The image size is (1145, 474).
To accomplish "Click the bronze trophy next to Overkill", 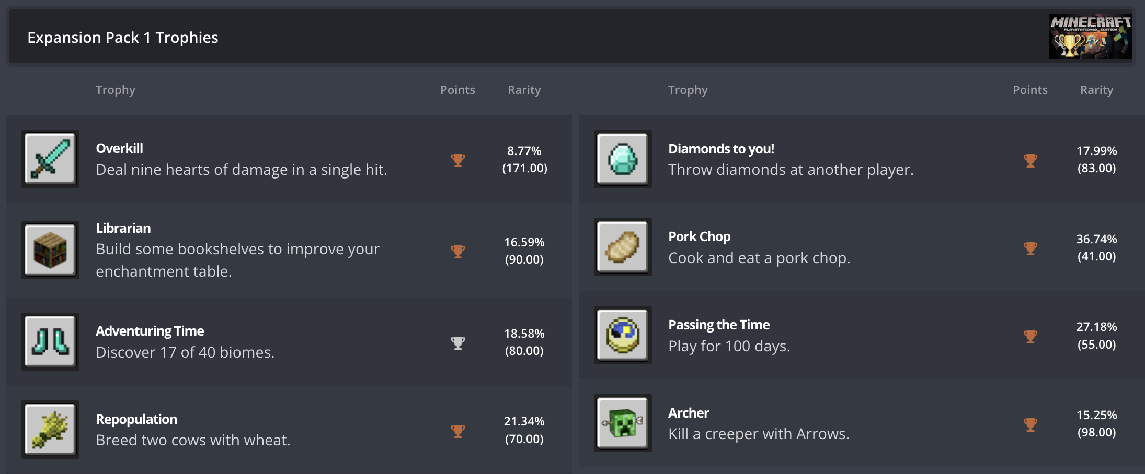I will click(458, 160).
